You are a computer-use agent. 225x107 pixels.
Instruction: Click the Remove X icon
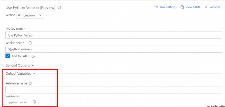click(x=206, y=7)
